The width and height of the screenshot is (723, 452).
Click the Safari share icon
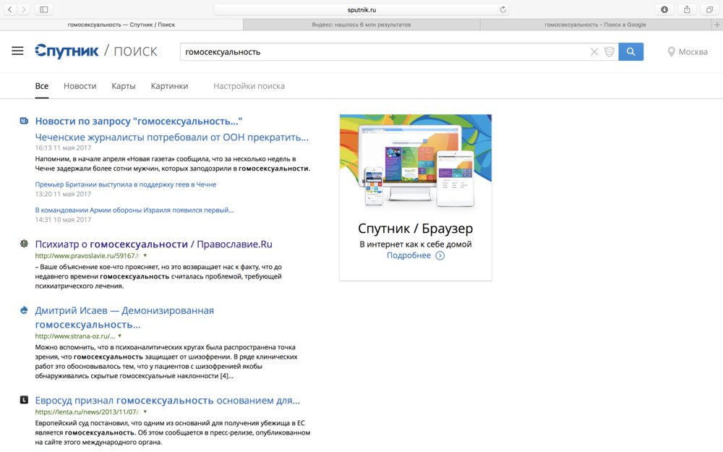[x=687, y=9]
